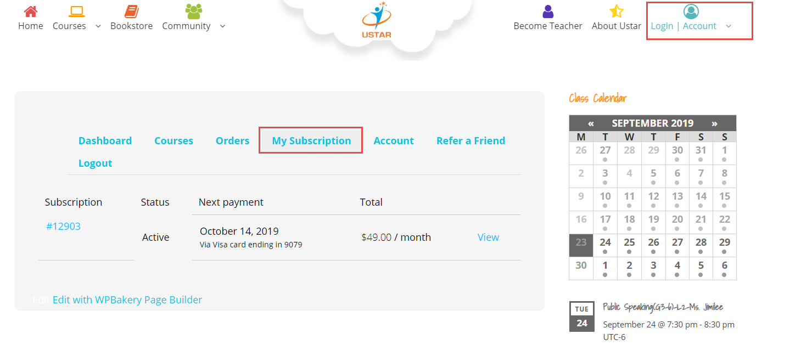This screenshot has height=345, width=801.
Task: Expand the Courses dropdown chevron
Action: 98,26
